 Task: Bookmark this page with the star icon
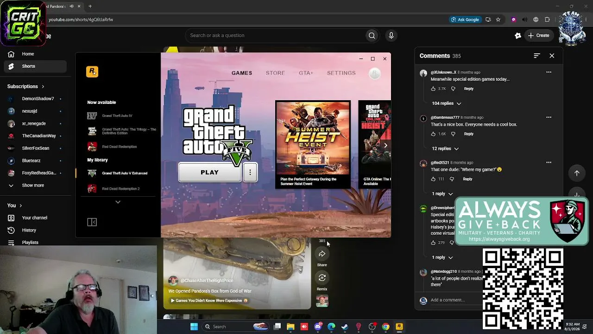498,19
